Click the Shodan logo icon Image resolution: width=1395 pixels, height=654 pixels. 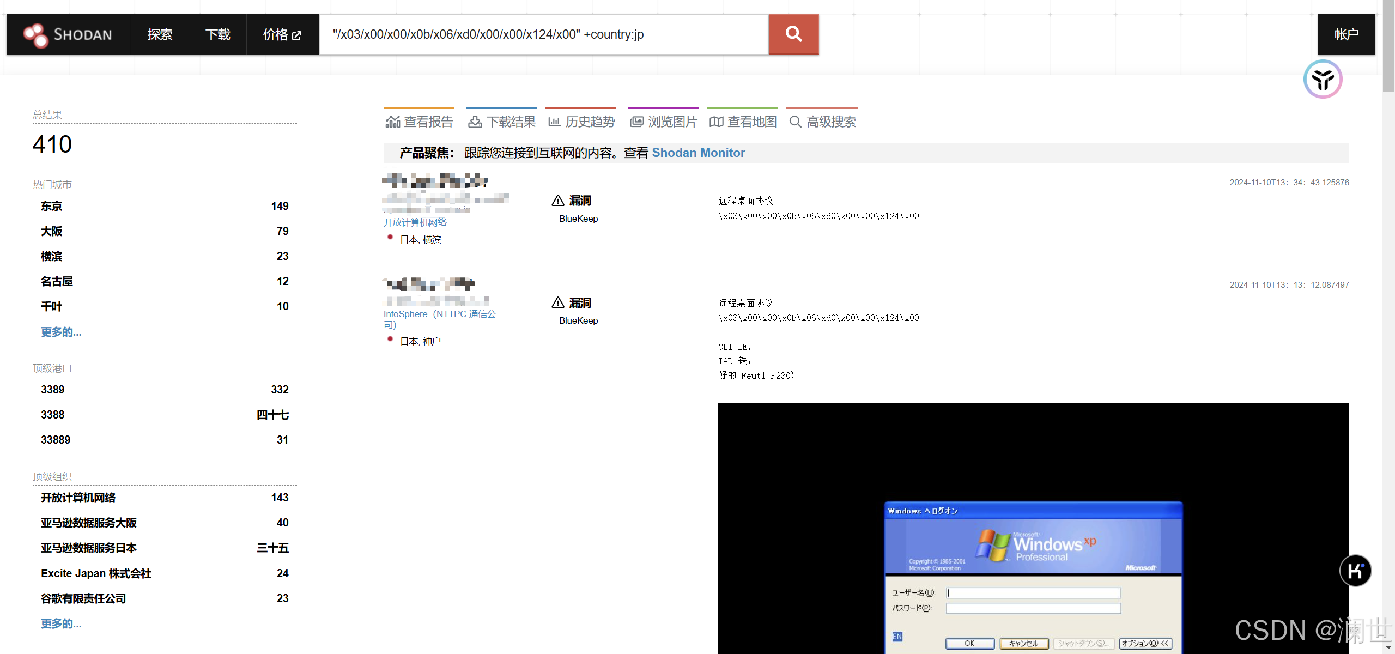click(x=36, y=35)
